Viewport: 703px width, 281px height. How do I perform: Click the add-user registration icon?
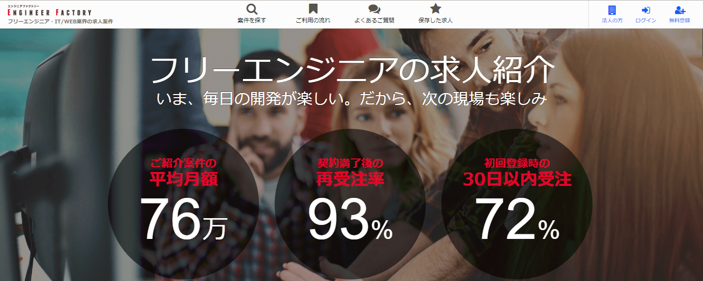point(680,10)
